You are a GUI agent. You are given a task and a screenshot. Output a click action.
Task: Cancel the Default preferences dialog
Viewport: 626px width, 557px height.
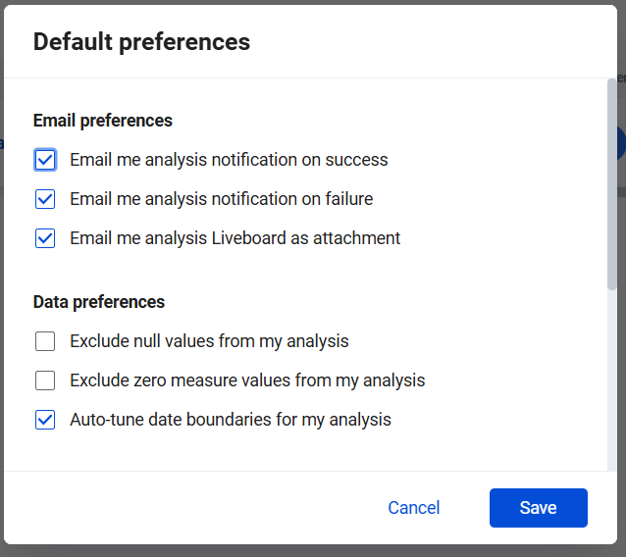tap(414, 508)
